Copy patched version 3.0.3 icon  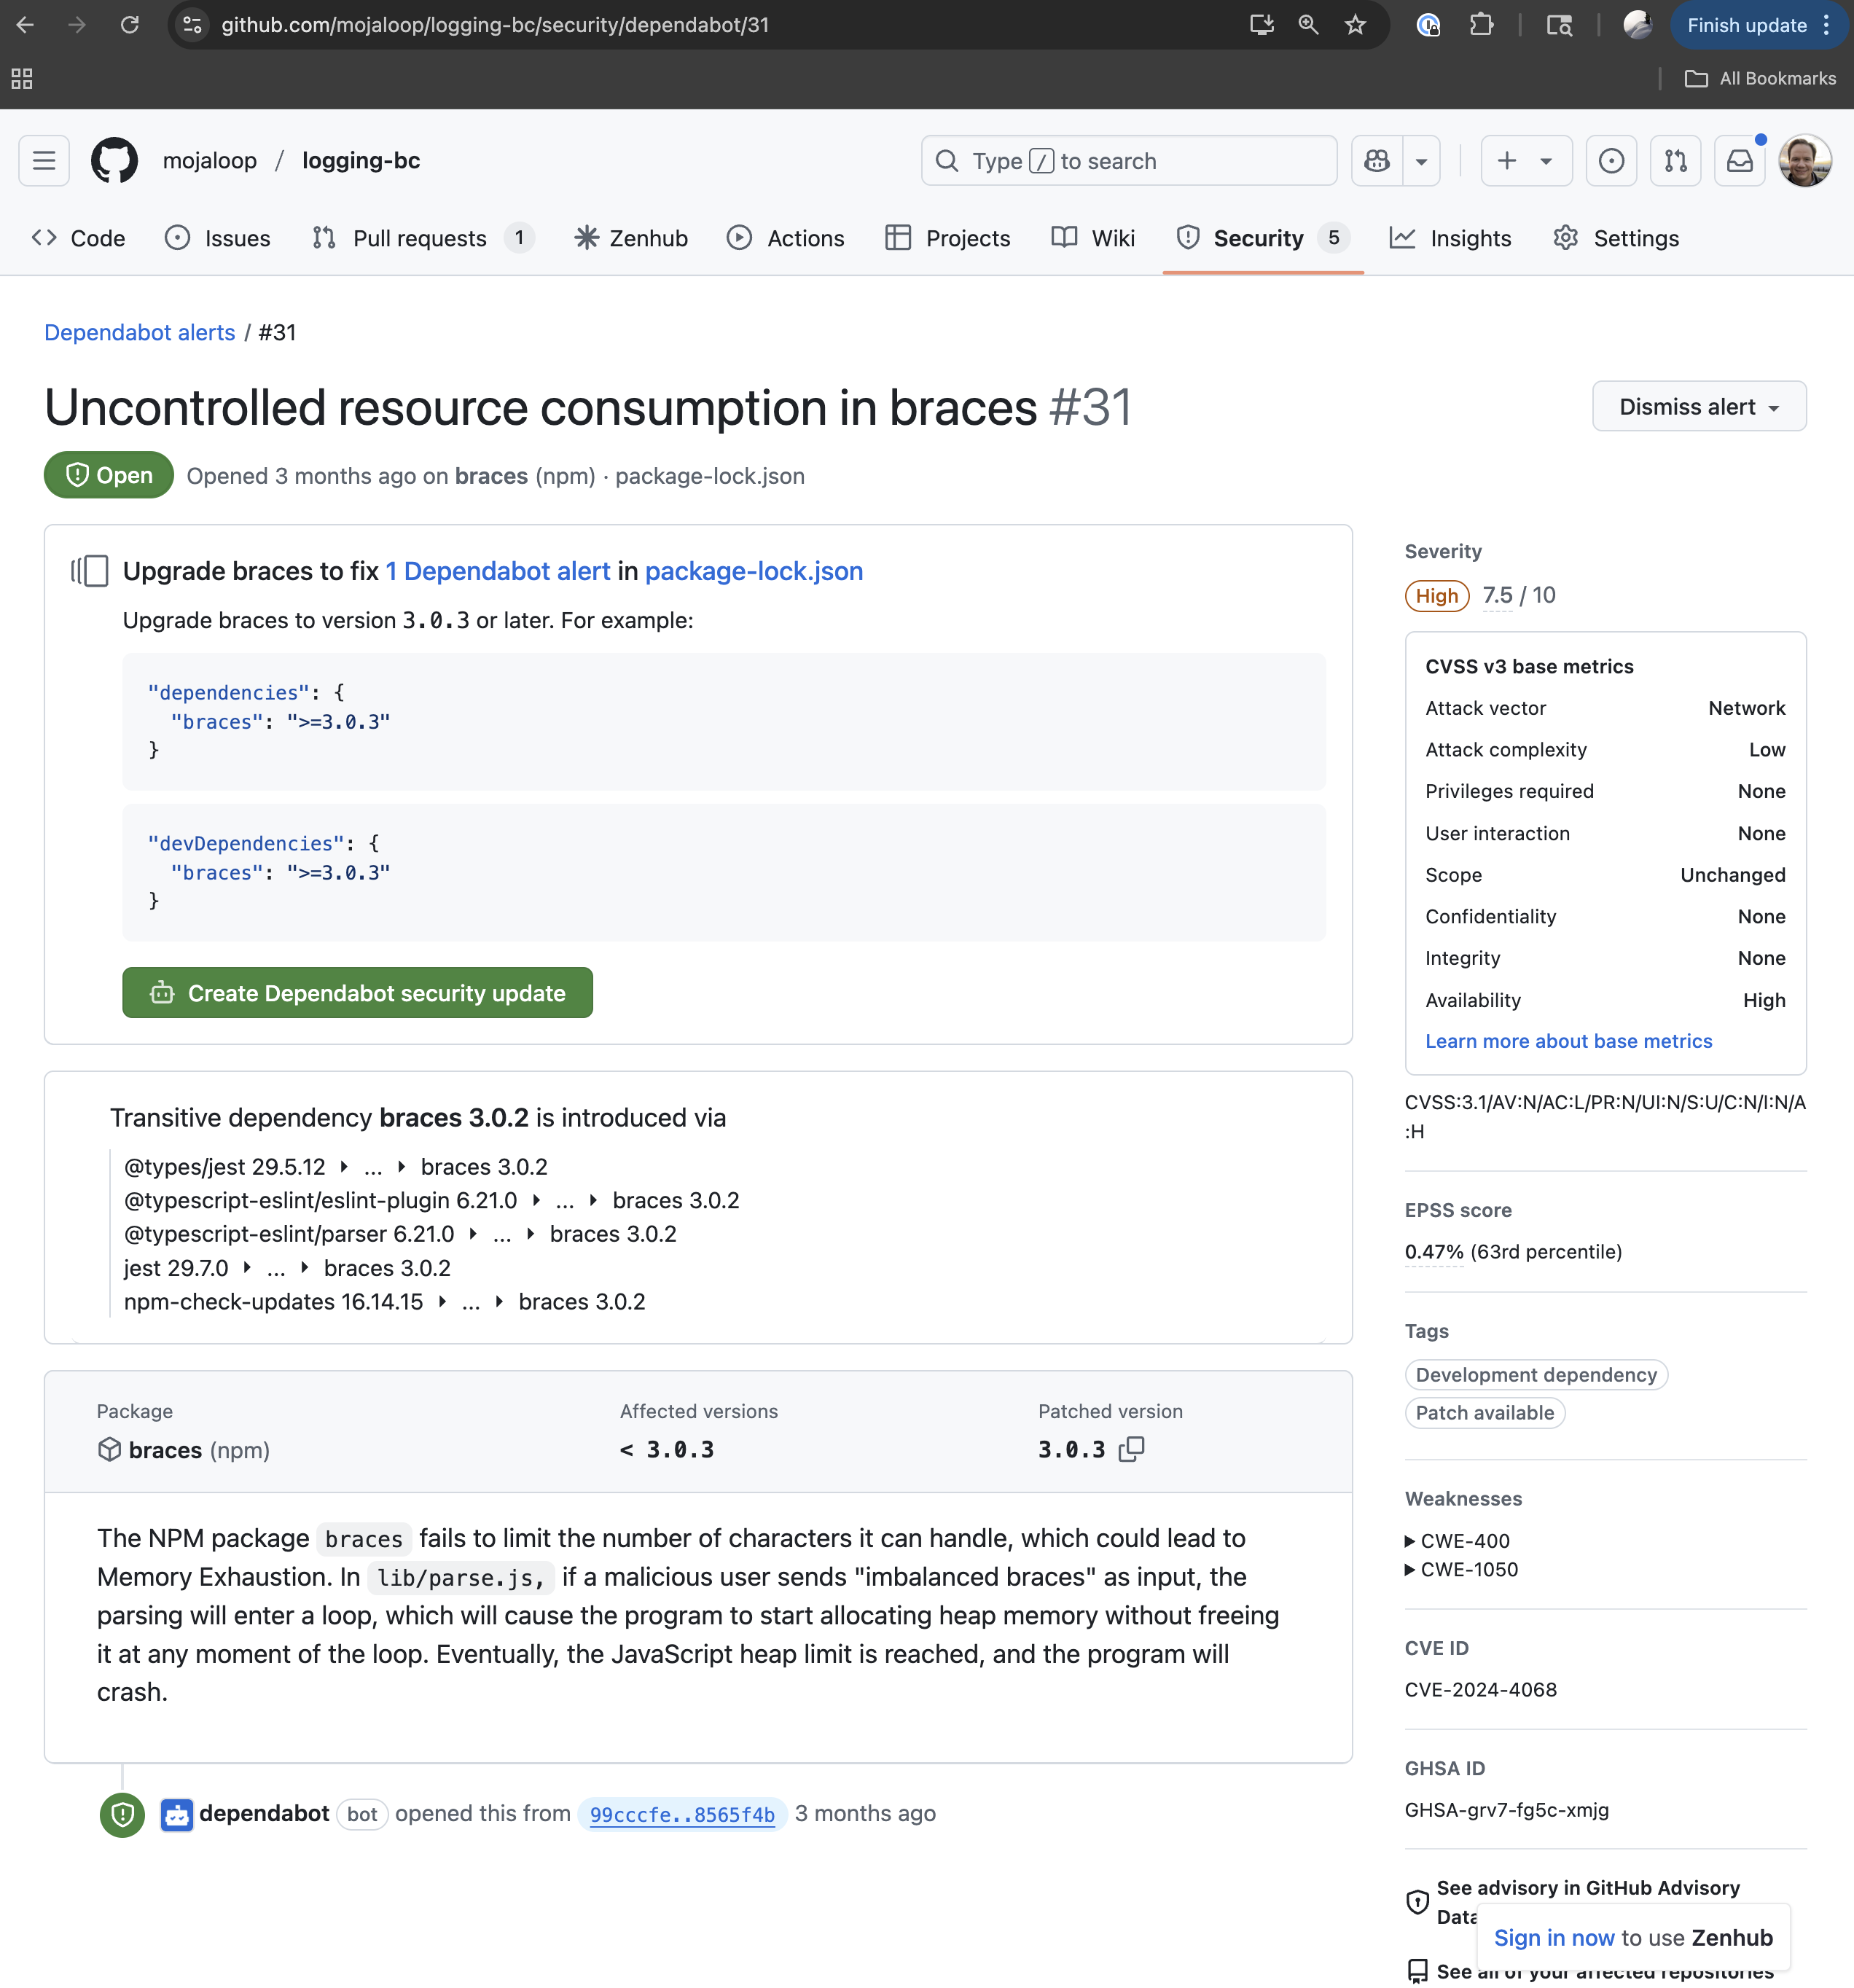[x=1132, y=1449]
